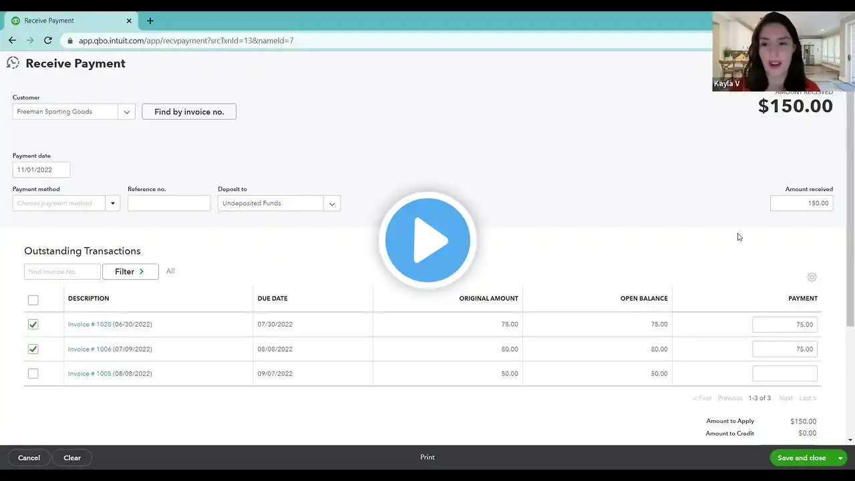Click the Find Invoice No. search box

click(62, 272)
